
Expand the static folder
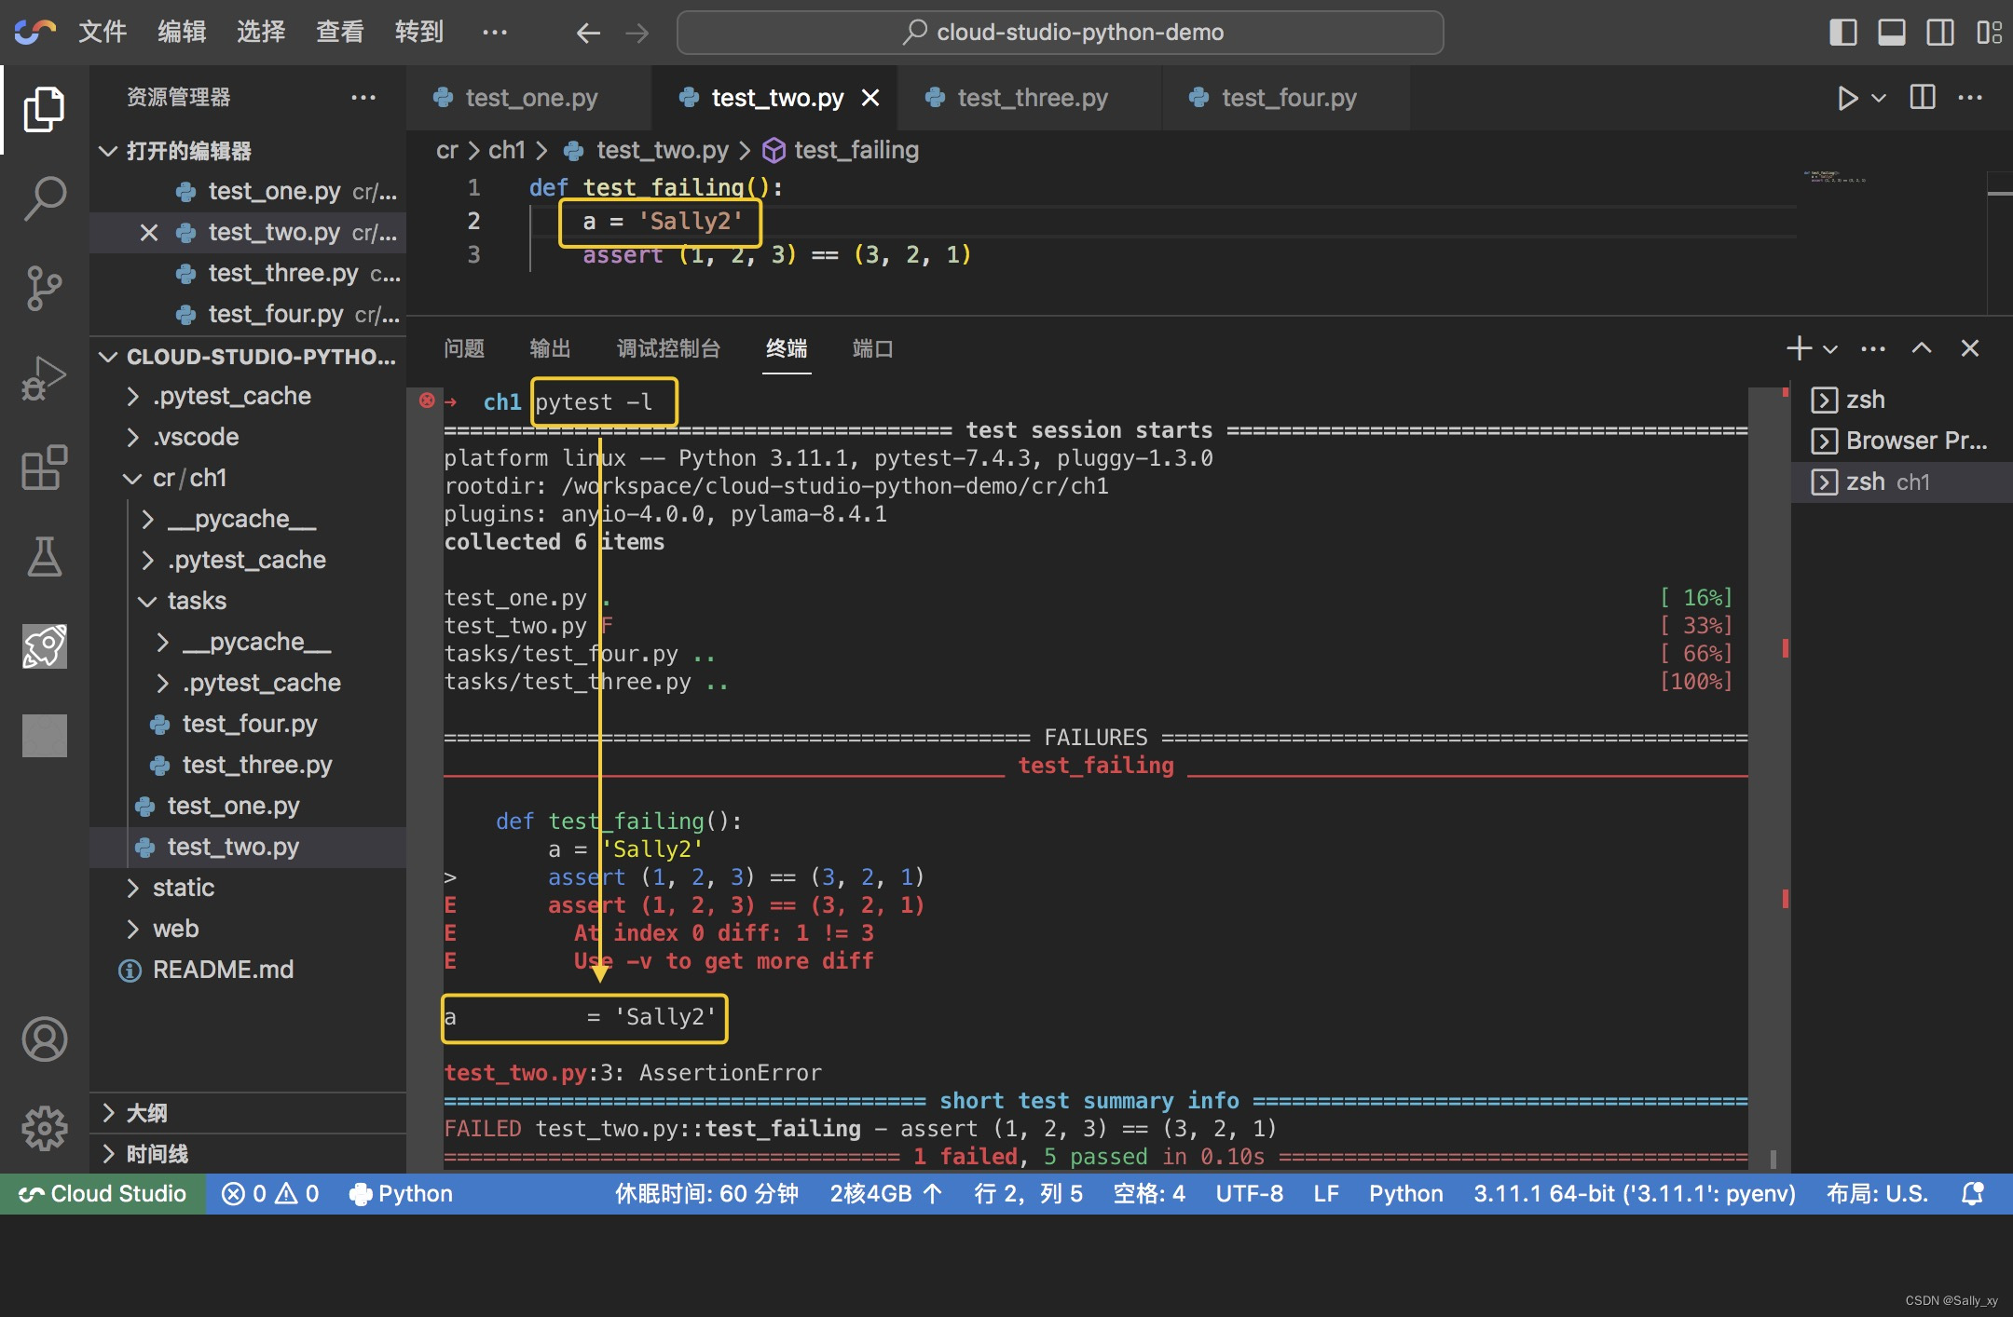point(248,889)
